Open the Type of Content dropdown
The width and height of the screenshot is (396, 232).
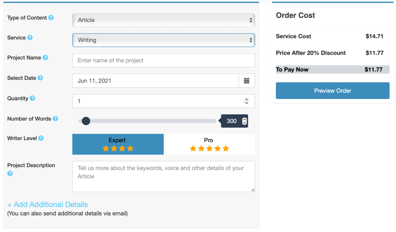[x=163, y=20]
